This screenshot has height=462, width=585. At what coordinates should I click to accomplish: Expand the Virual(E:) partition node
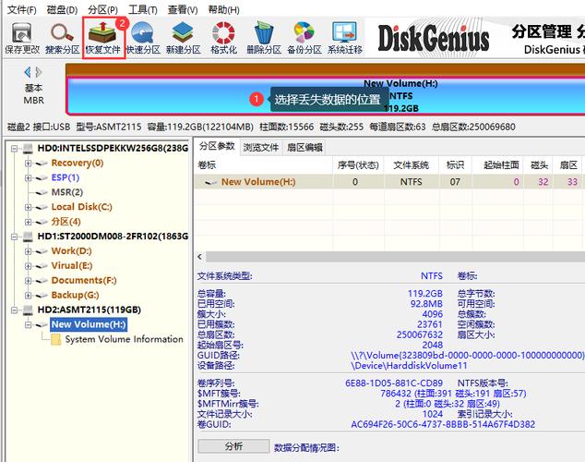(x=28, y=266)
